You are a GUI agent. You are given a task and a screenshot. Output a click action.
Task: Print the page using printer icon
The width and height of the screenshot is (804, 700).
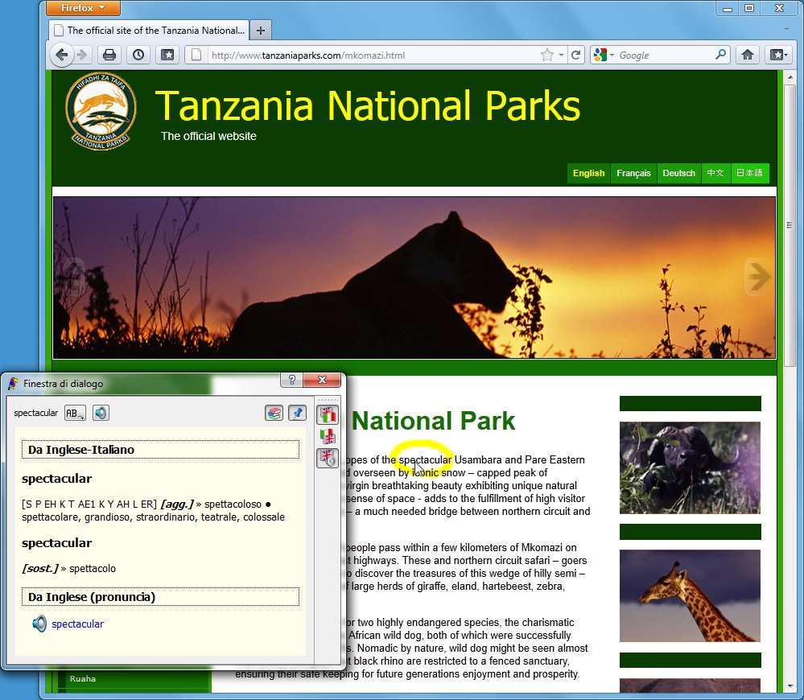(x=109, y=55)
